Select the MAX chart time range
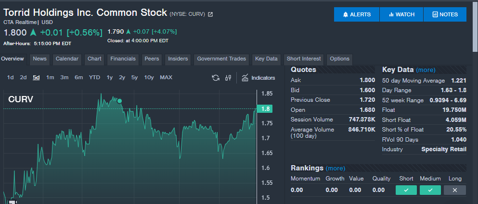This screenshot has height=204, width=478. click(166, 77)
